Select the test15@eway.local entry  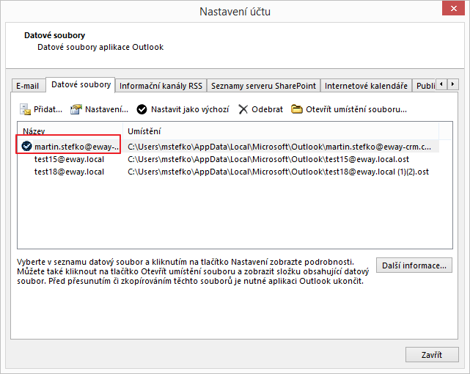69,159
